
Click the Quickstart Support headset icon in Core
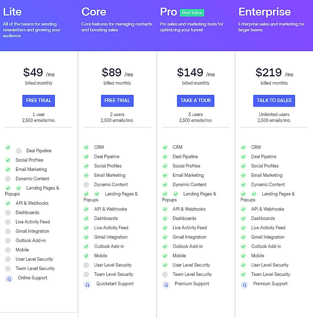point(87,283)
